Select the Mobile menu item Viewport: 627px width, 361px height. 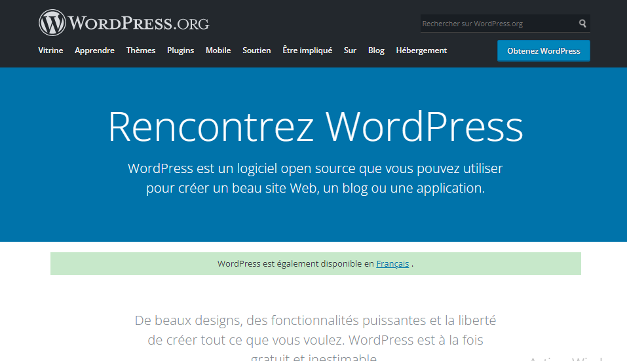[218, 50]
